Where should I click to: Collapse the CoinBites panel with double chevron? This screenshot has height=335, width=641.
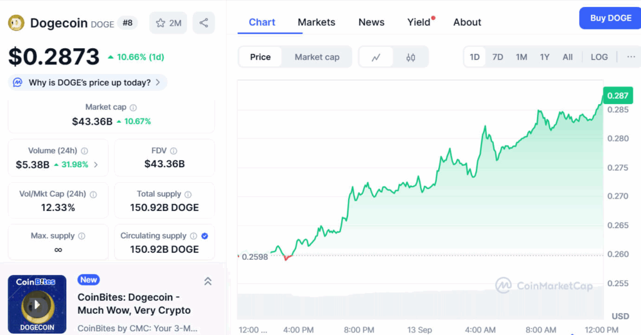pyautogui.click(x=208, y=282)
